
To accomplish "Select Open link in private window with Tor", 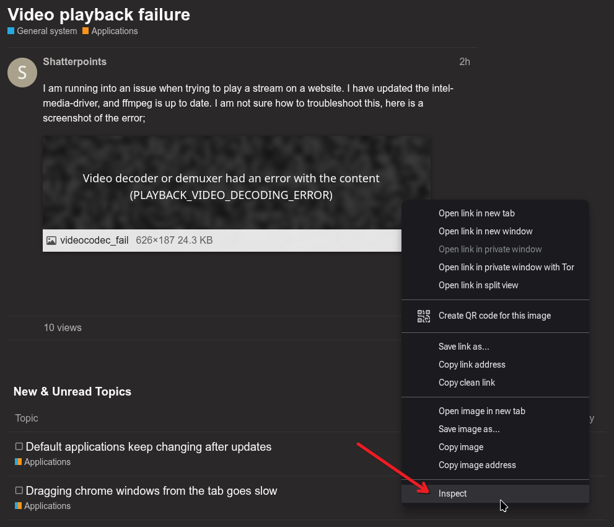I will [506, 267].
